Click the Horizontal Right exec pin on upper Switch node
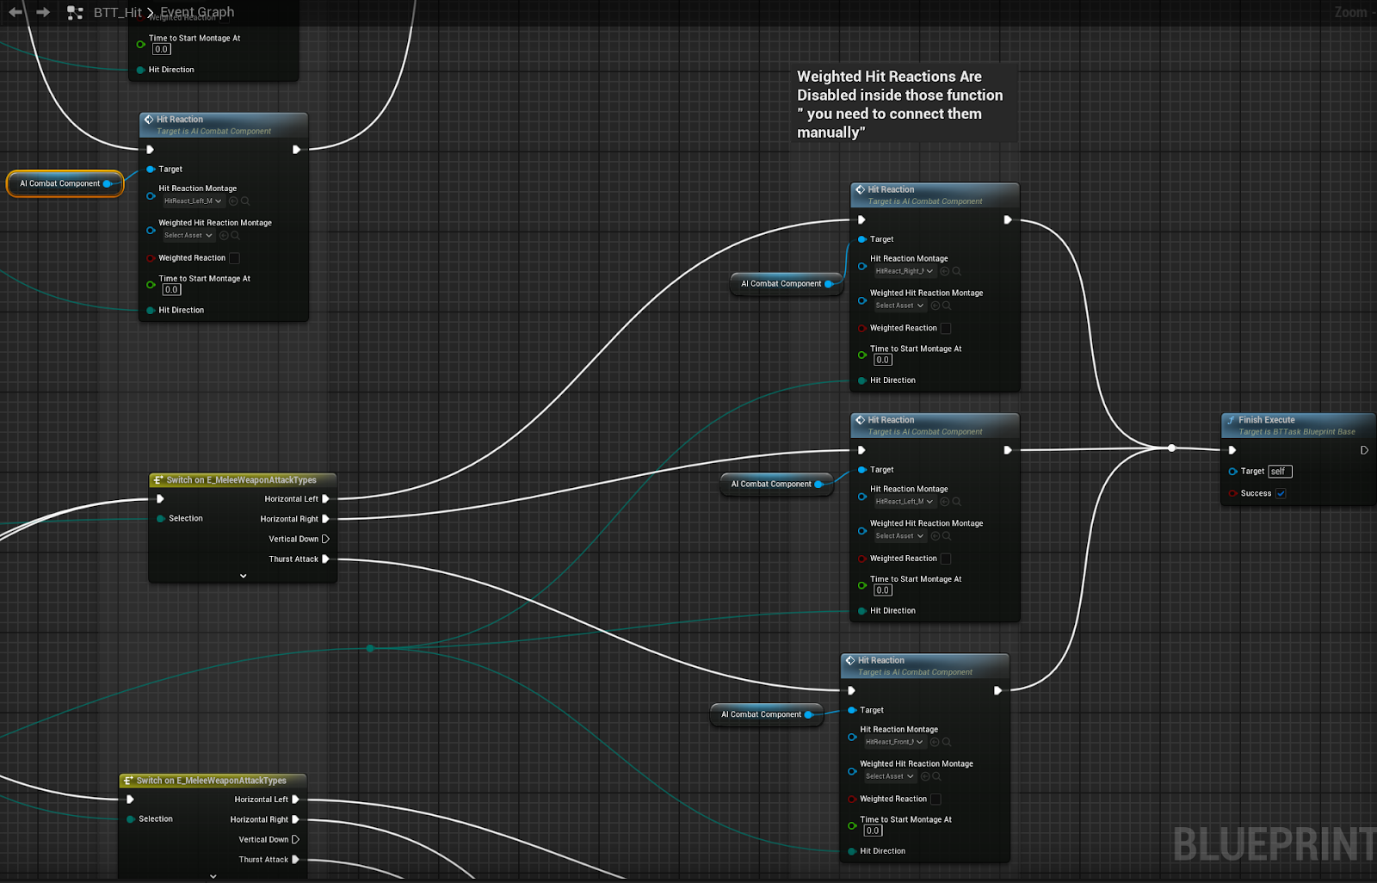Viewport: 1377px width, 883px height. (x=325, y=519)
